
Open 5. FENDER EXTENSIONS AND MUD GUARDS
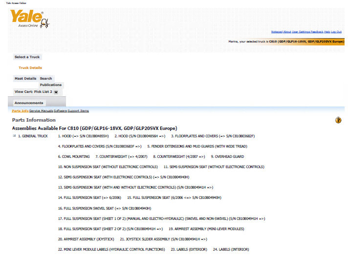click(x=197, y=147)
